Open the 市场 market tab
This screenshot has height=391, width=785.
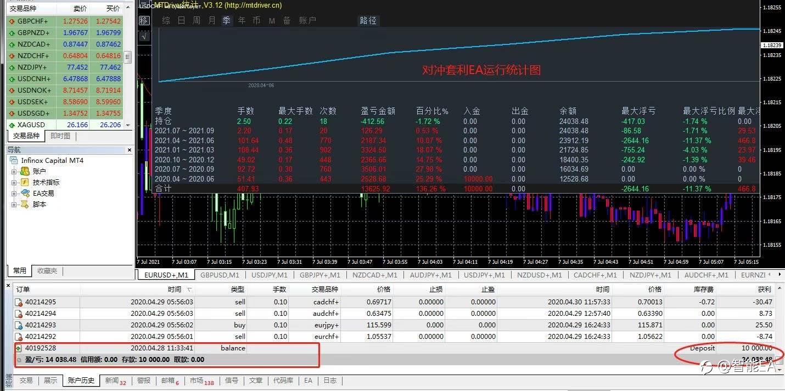pyautogui.click(x=202, y=380)
